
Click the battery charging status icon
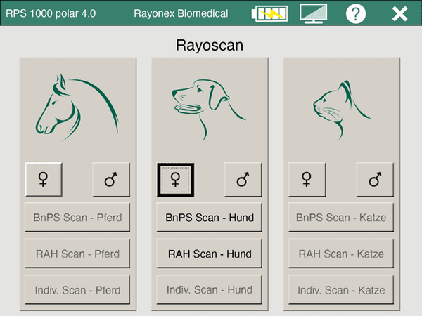click(269, 13)
